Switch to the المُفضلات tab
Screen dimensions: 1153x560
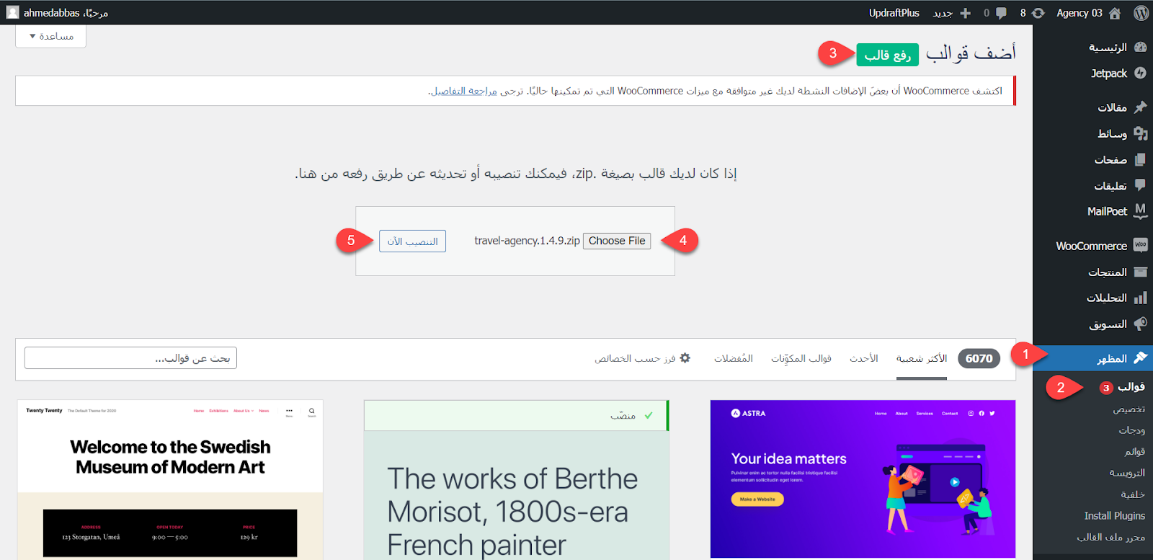[734, 358]
